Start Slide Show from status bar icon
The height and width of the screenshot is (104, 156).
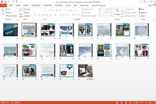click(130, 102)
